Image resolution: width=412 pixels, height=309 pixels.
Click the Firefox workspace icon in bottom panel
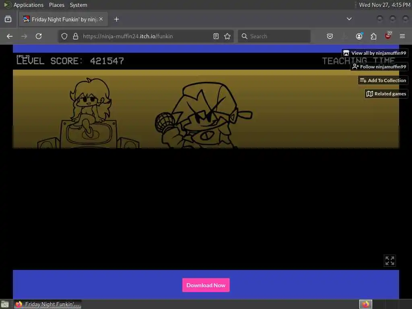coord(366,304)
